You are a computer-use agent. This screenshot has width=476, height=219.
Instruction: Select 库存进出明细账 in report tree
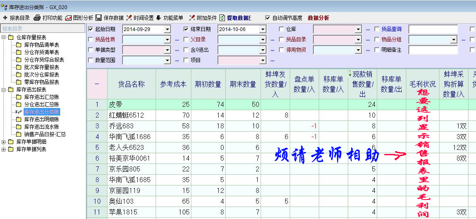(x=41, y=120)
